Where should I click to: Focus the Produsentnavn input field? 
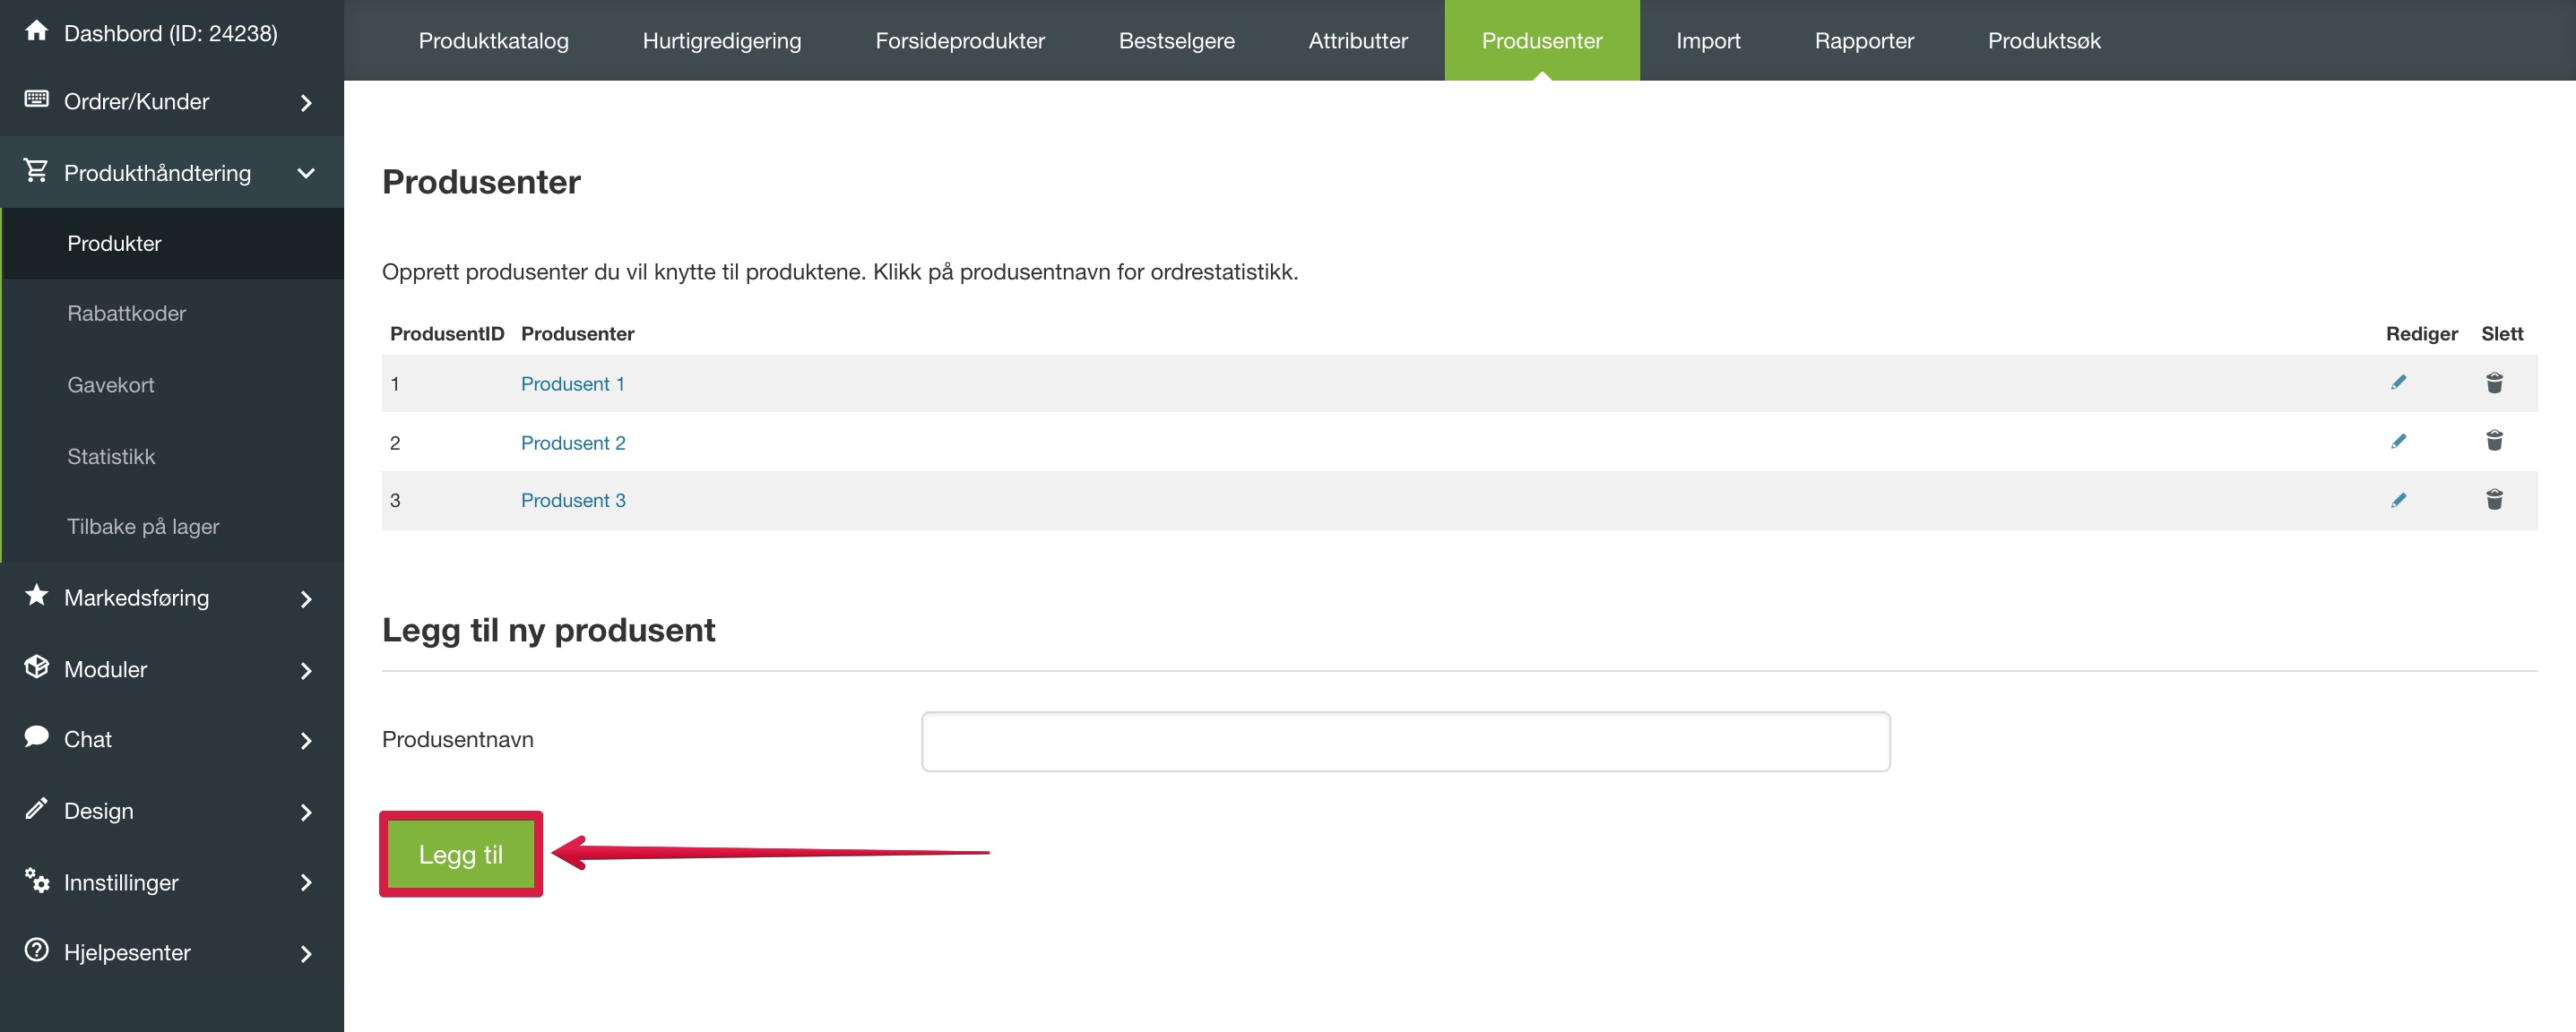1405,741
